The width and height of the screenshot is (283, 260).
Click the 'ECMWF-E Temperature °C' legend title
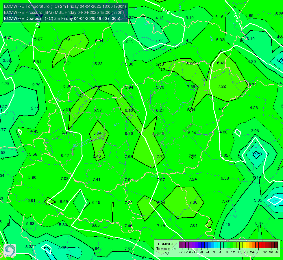click(x=166, y=249)
